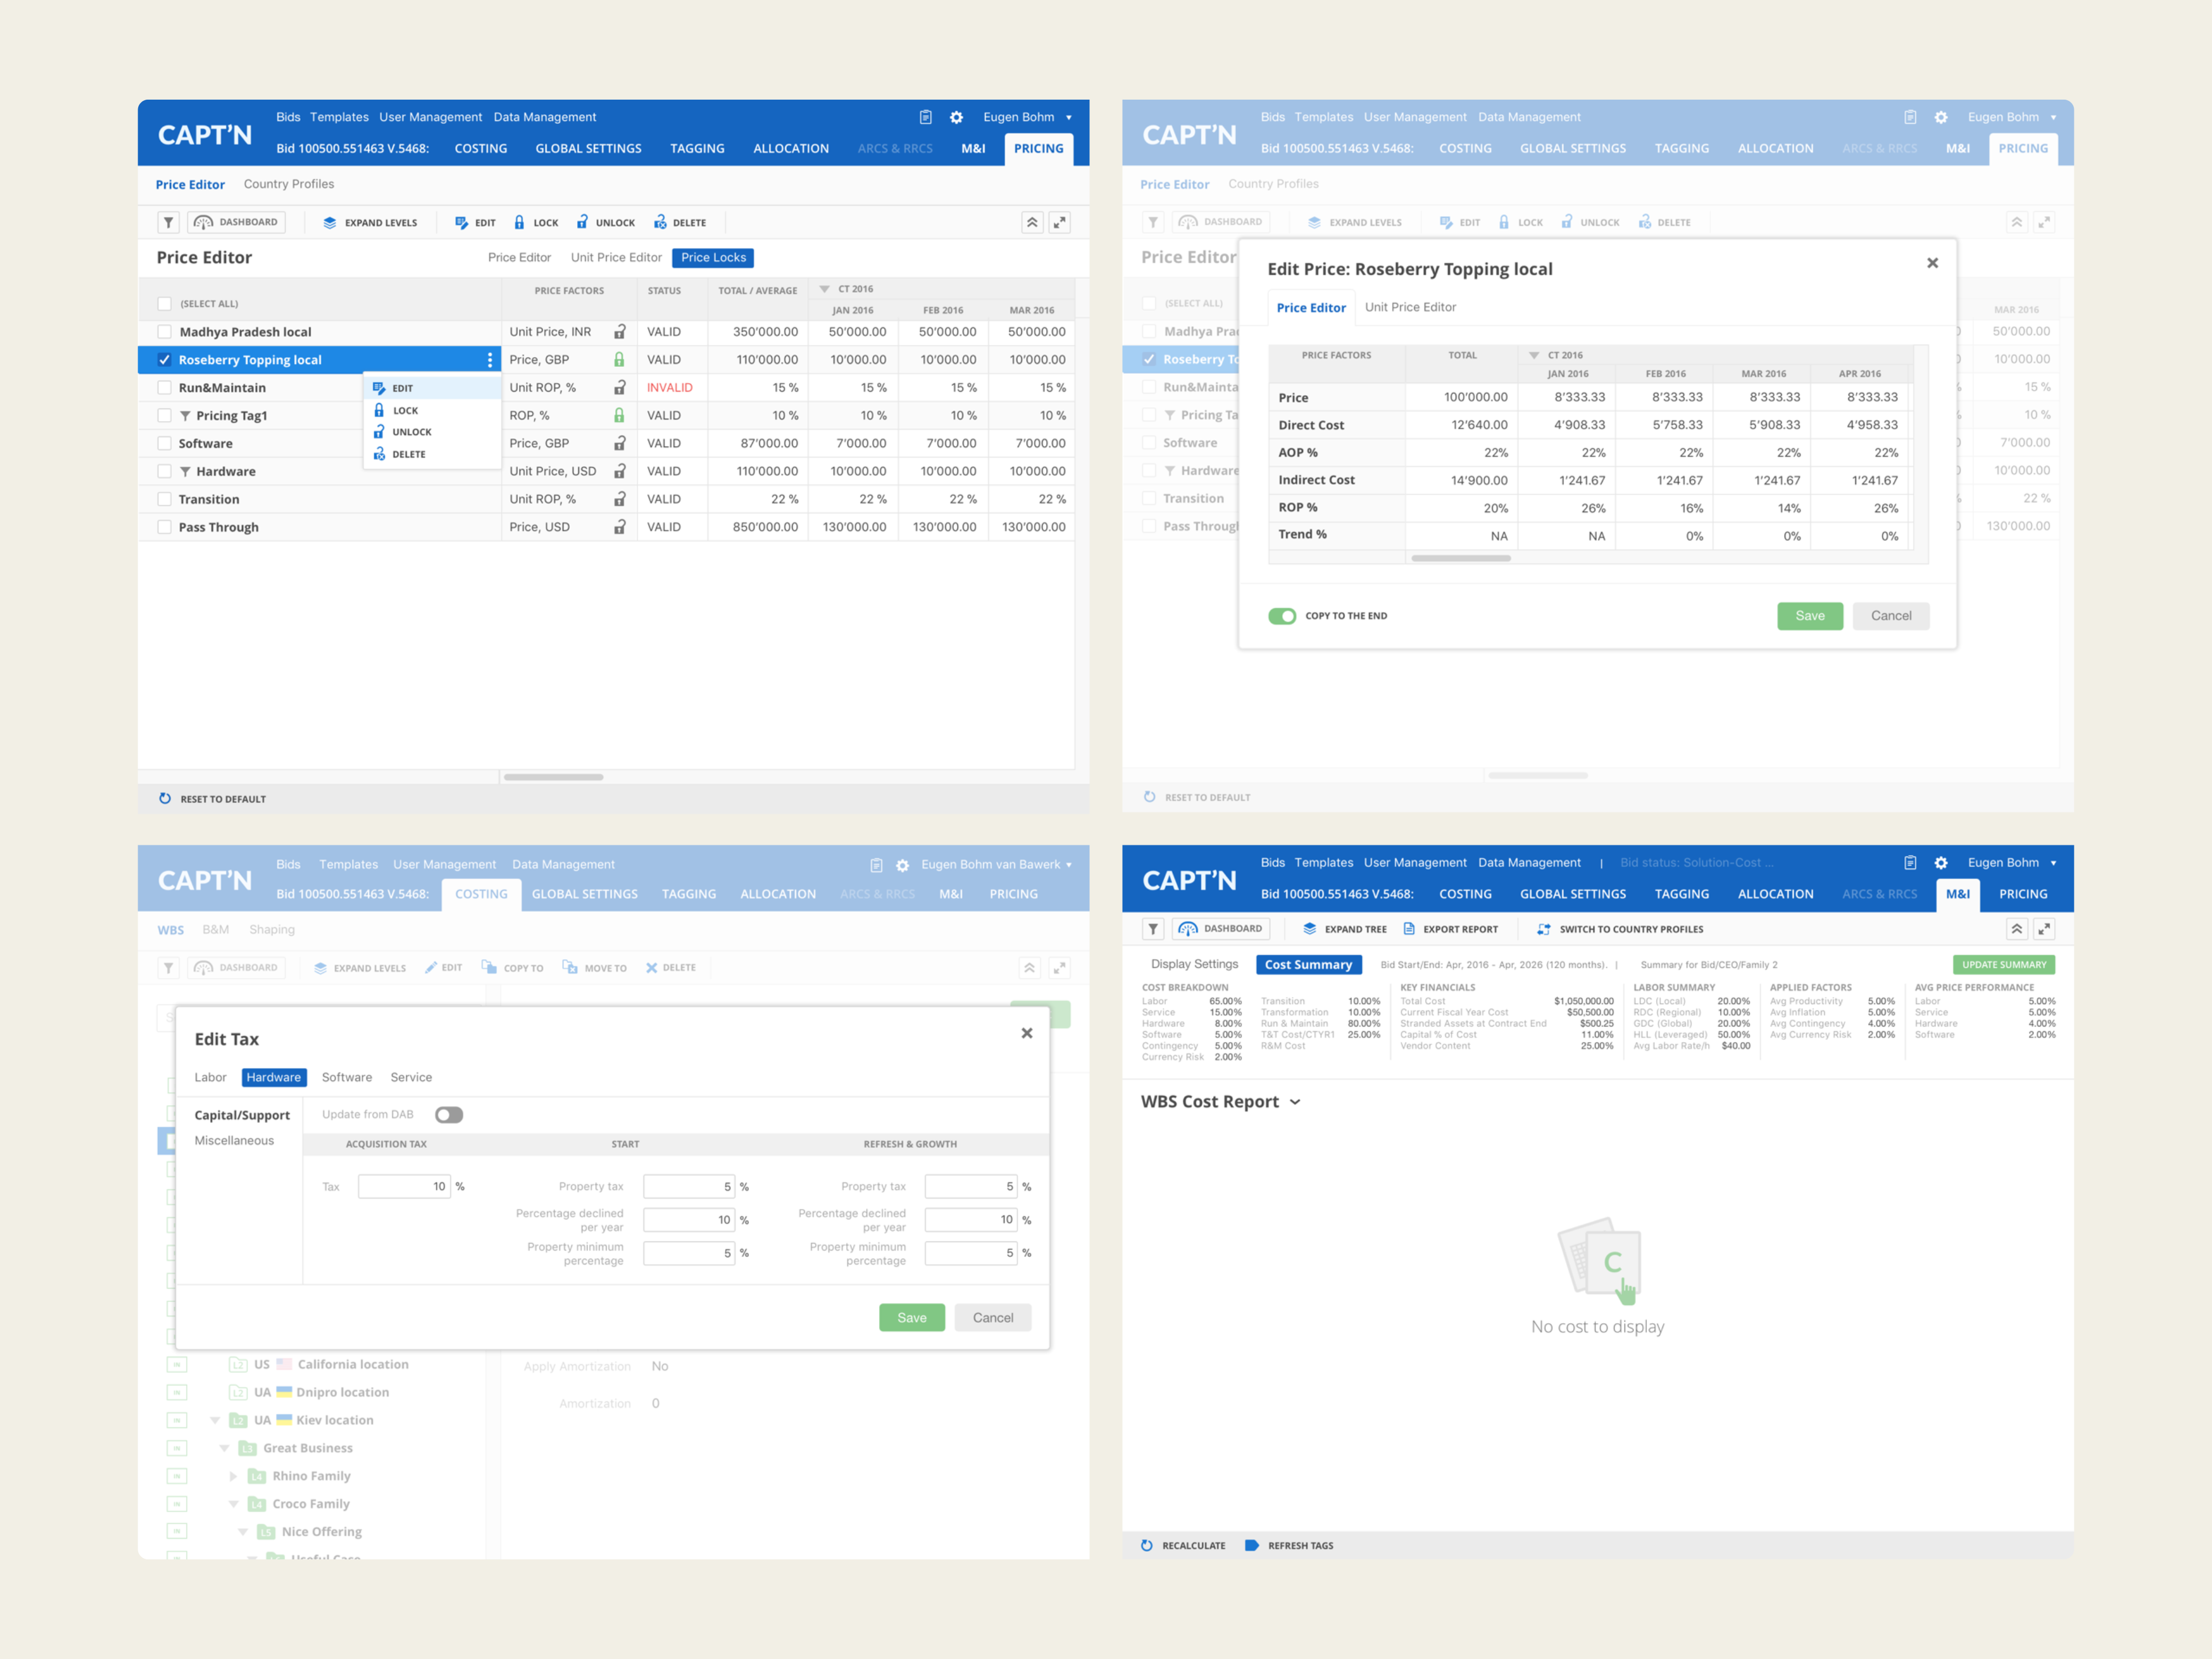The image size is (2212, 1659).
Task: Switch to Unit Price Editor tab in dialog
Action: click(1410, 307)
